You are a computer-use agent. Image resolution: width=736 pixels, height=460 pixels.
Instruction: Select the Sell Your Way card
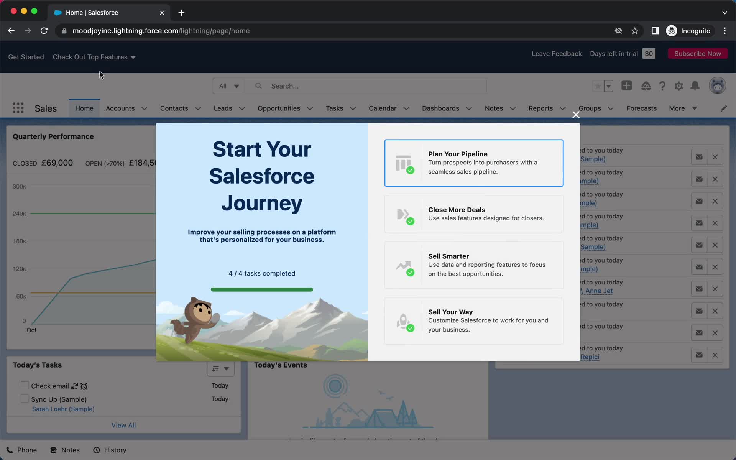pos(474,321)
